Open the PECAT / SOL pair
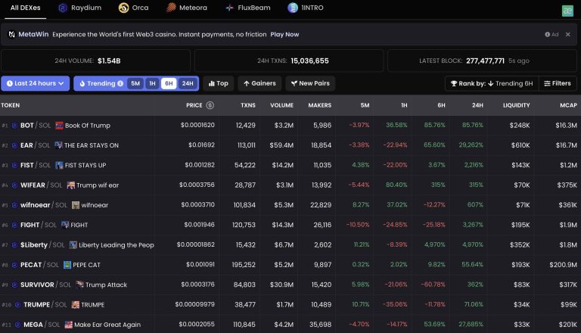Image resolution: width=581 pixels, height=333 pixels. coord(39,265)
